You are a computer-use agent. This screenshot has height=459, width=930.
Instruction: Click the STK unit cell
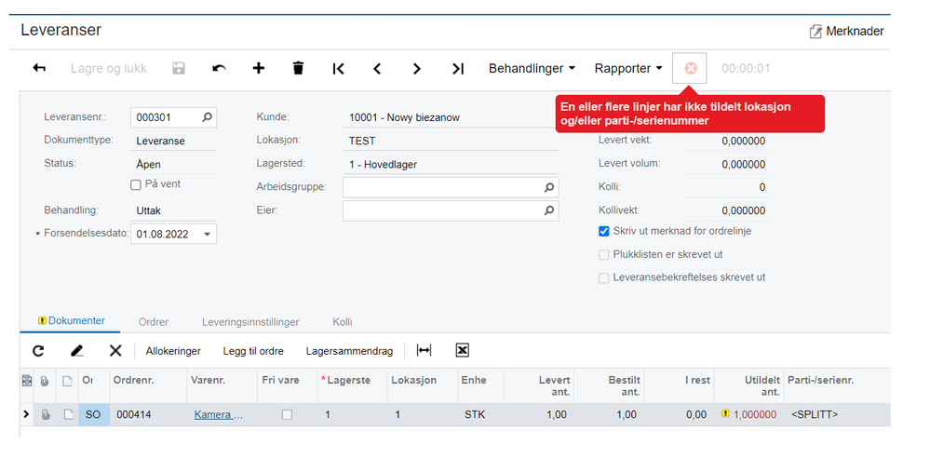point(480,415)
